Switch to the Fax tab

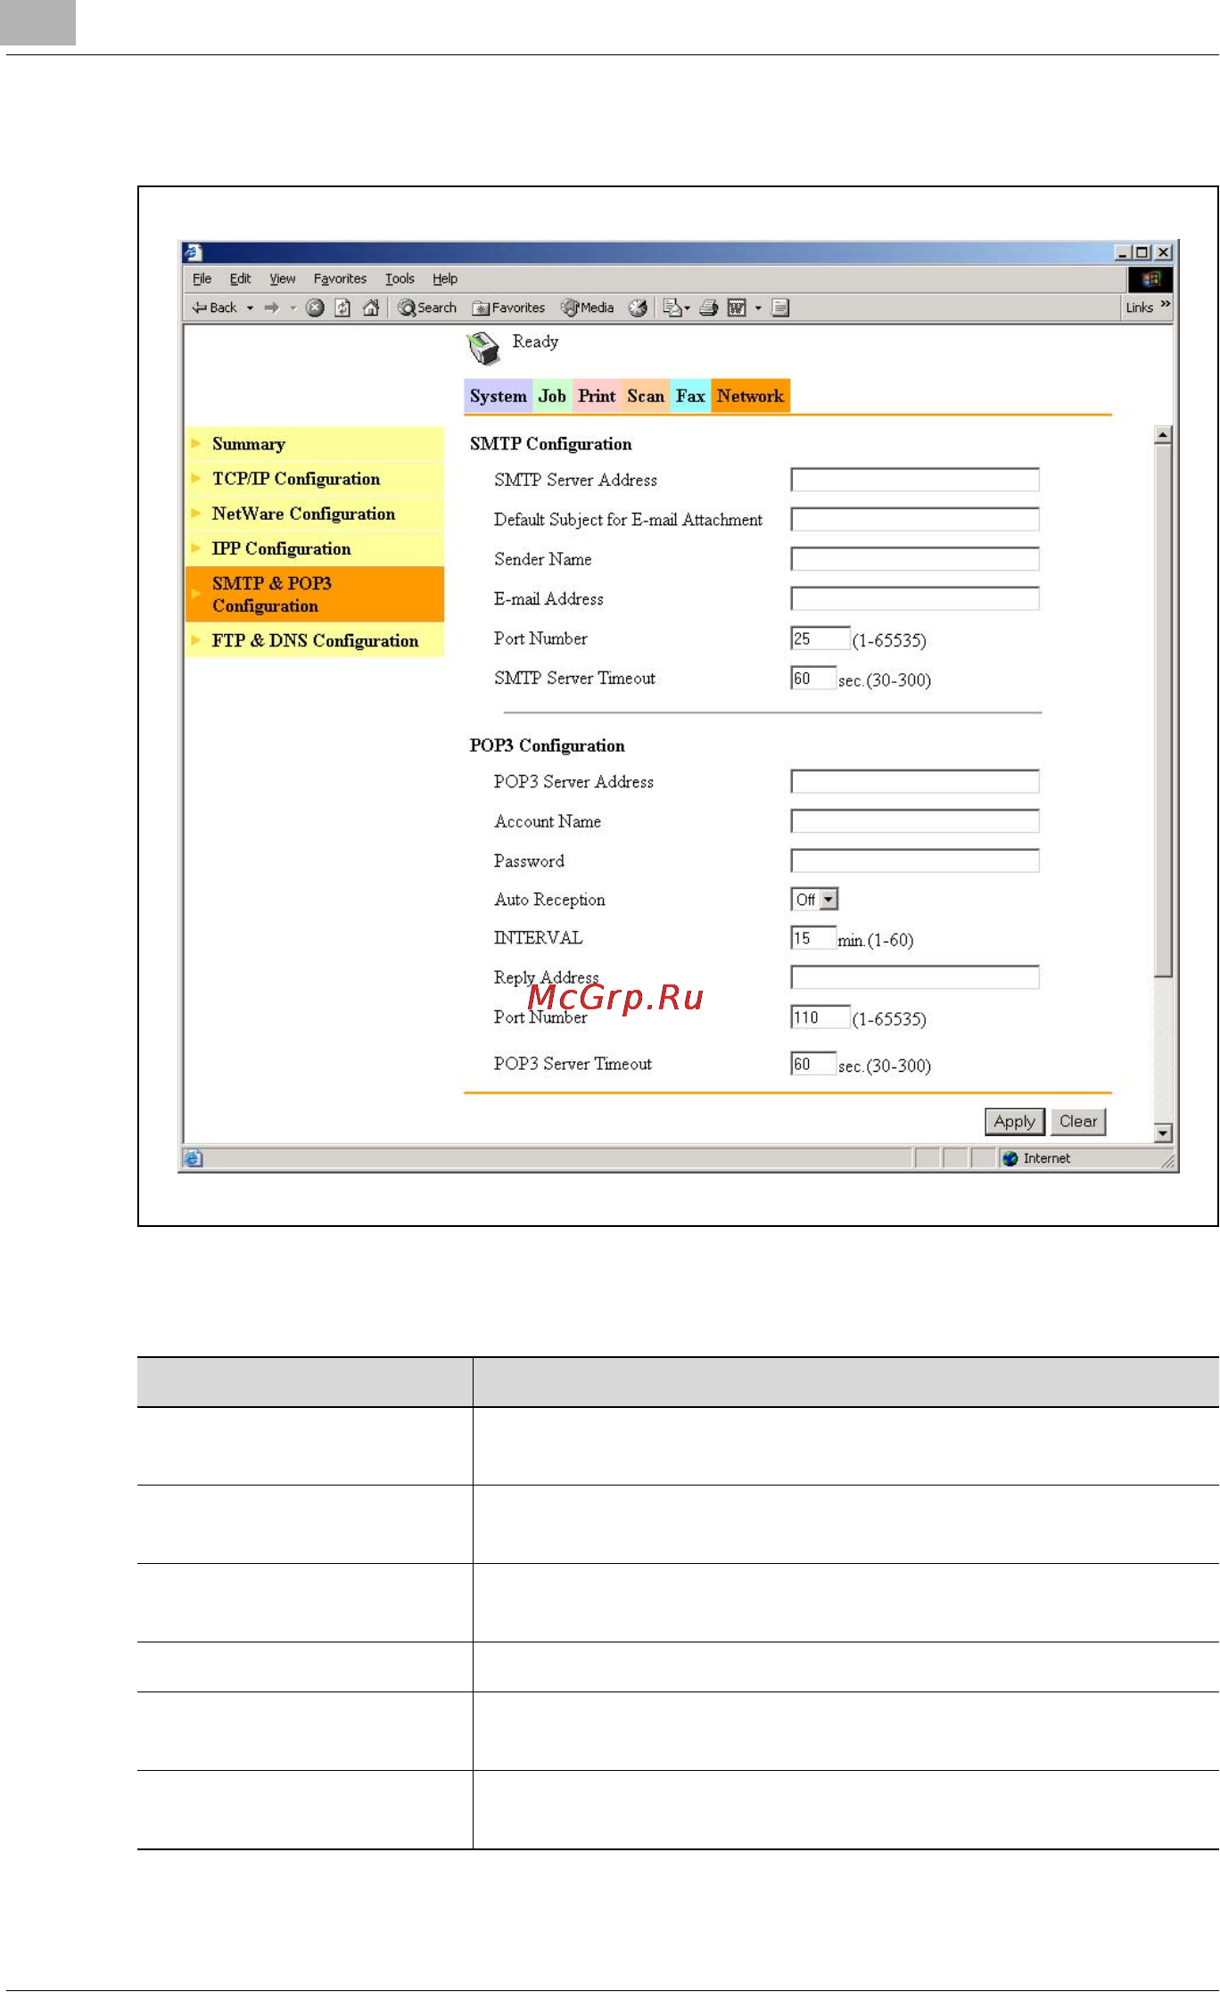point(690,396)
